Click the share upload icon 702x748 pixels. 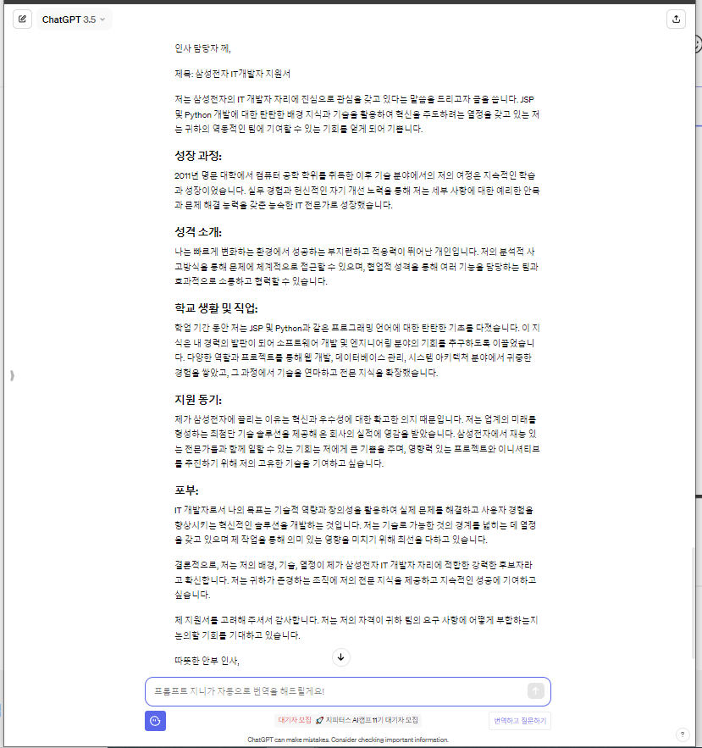tap(676, 19)
